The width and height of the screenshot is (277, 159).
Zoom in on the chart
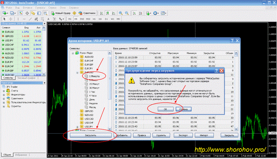click(121, 13)
